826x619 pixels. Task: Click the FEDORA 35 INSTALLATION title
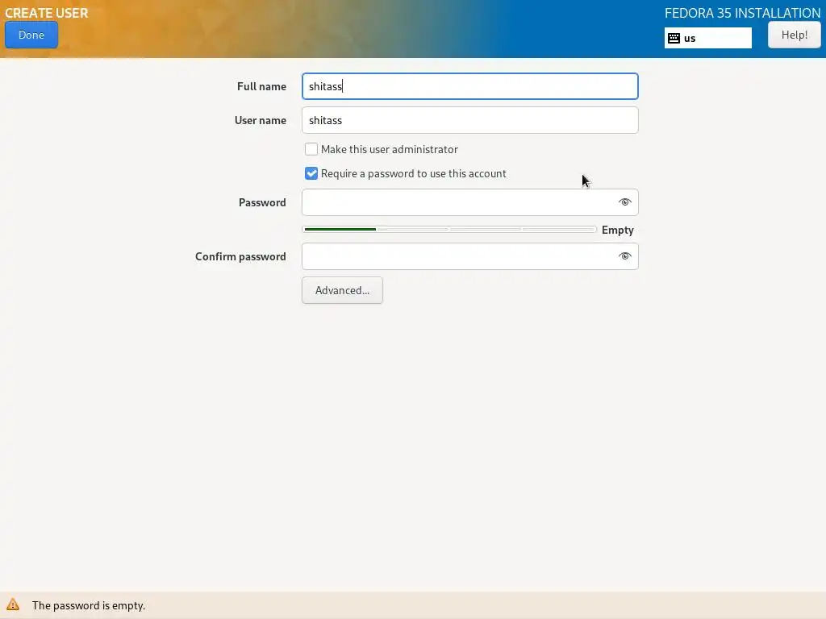tap(742, 13)
